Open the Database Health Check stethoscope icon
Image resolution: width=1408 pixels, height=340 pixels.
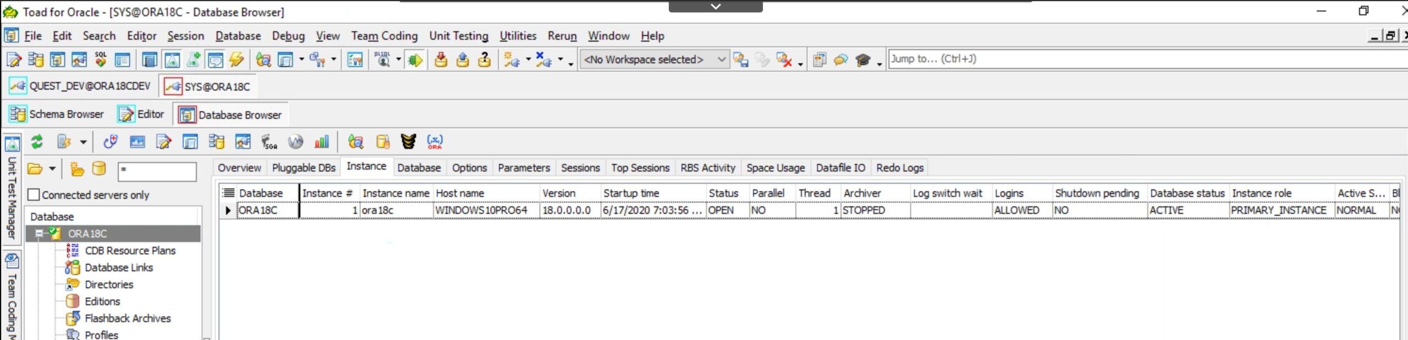point(110,142)
